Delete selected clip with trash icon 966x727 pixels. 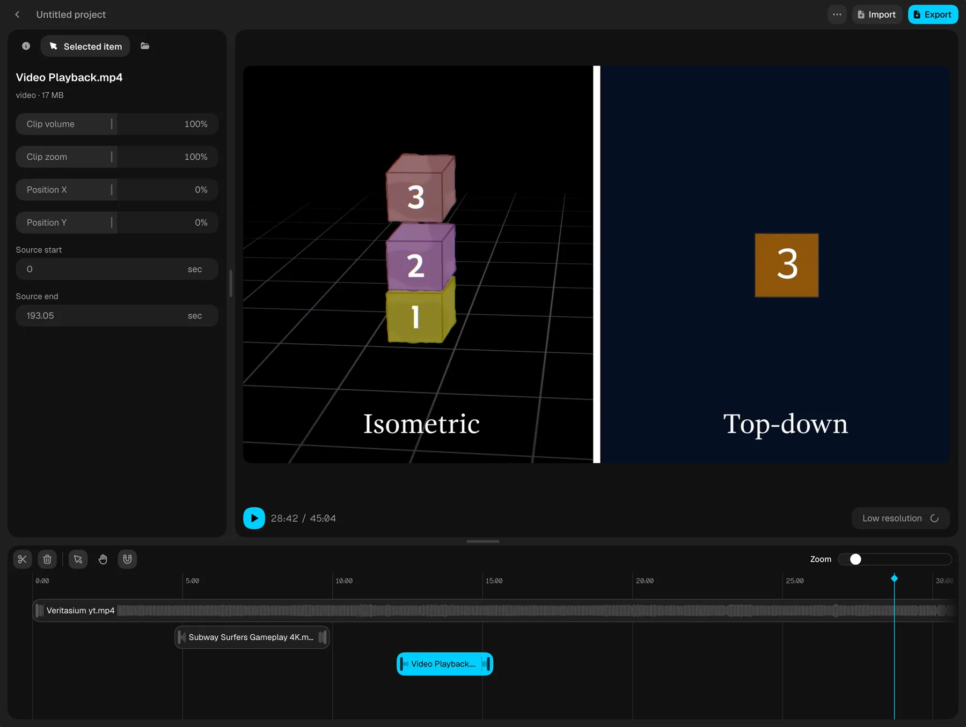click(x=47, y=559)
